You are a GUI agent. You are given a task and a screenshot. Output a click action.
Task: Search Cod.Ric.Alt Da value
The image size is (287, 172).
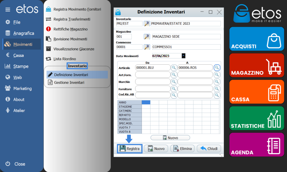(x=174, y=95)
